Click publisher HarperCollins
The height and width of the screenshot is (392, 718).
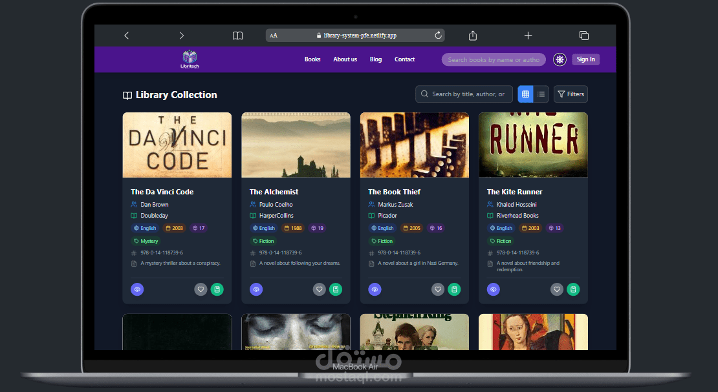[x=276, y=216]
